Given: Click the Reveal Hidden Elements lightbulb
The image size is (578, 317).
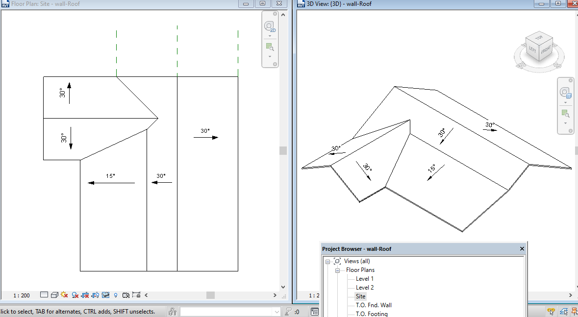Looking at the screenshot, I should tap(116, 295).
